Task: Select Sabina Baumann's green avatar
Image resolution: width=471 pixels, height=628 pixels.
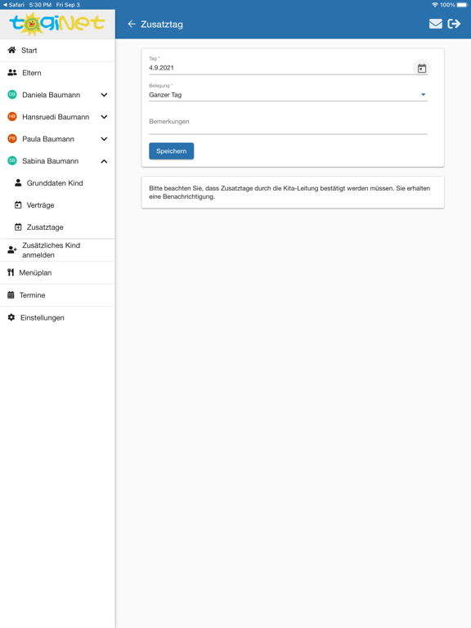Action: 12,160
